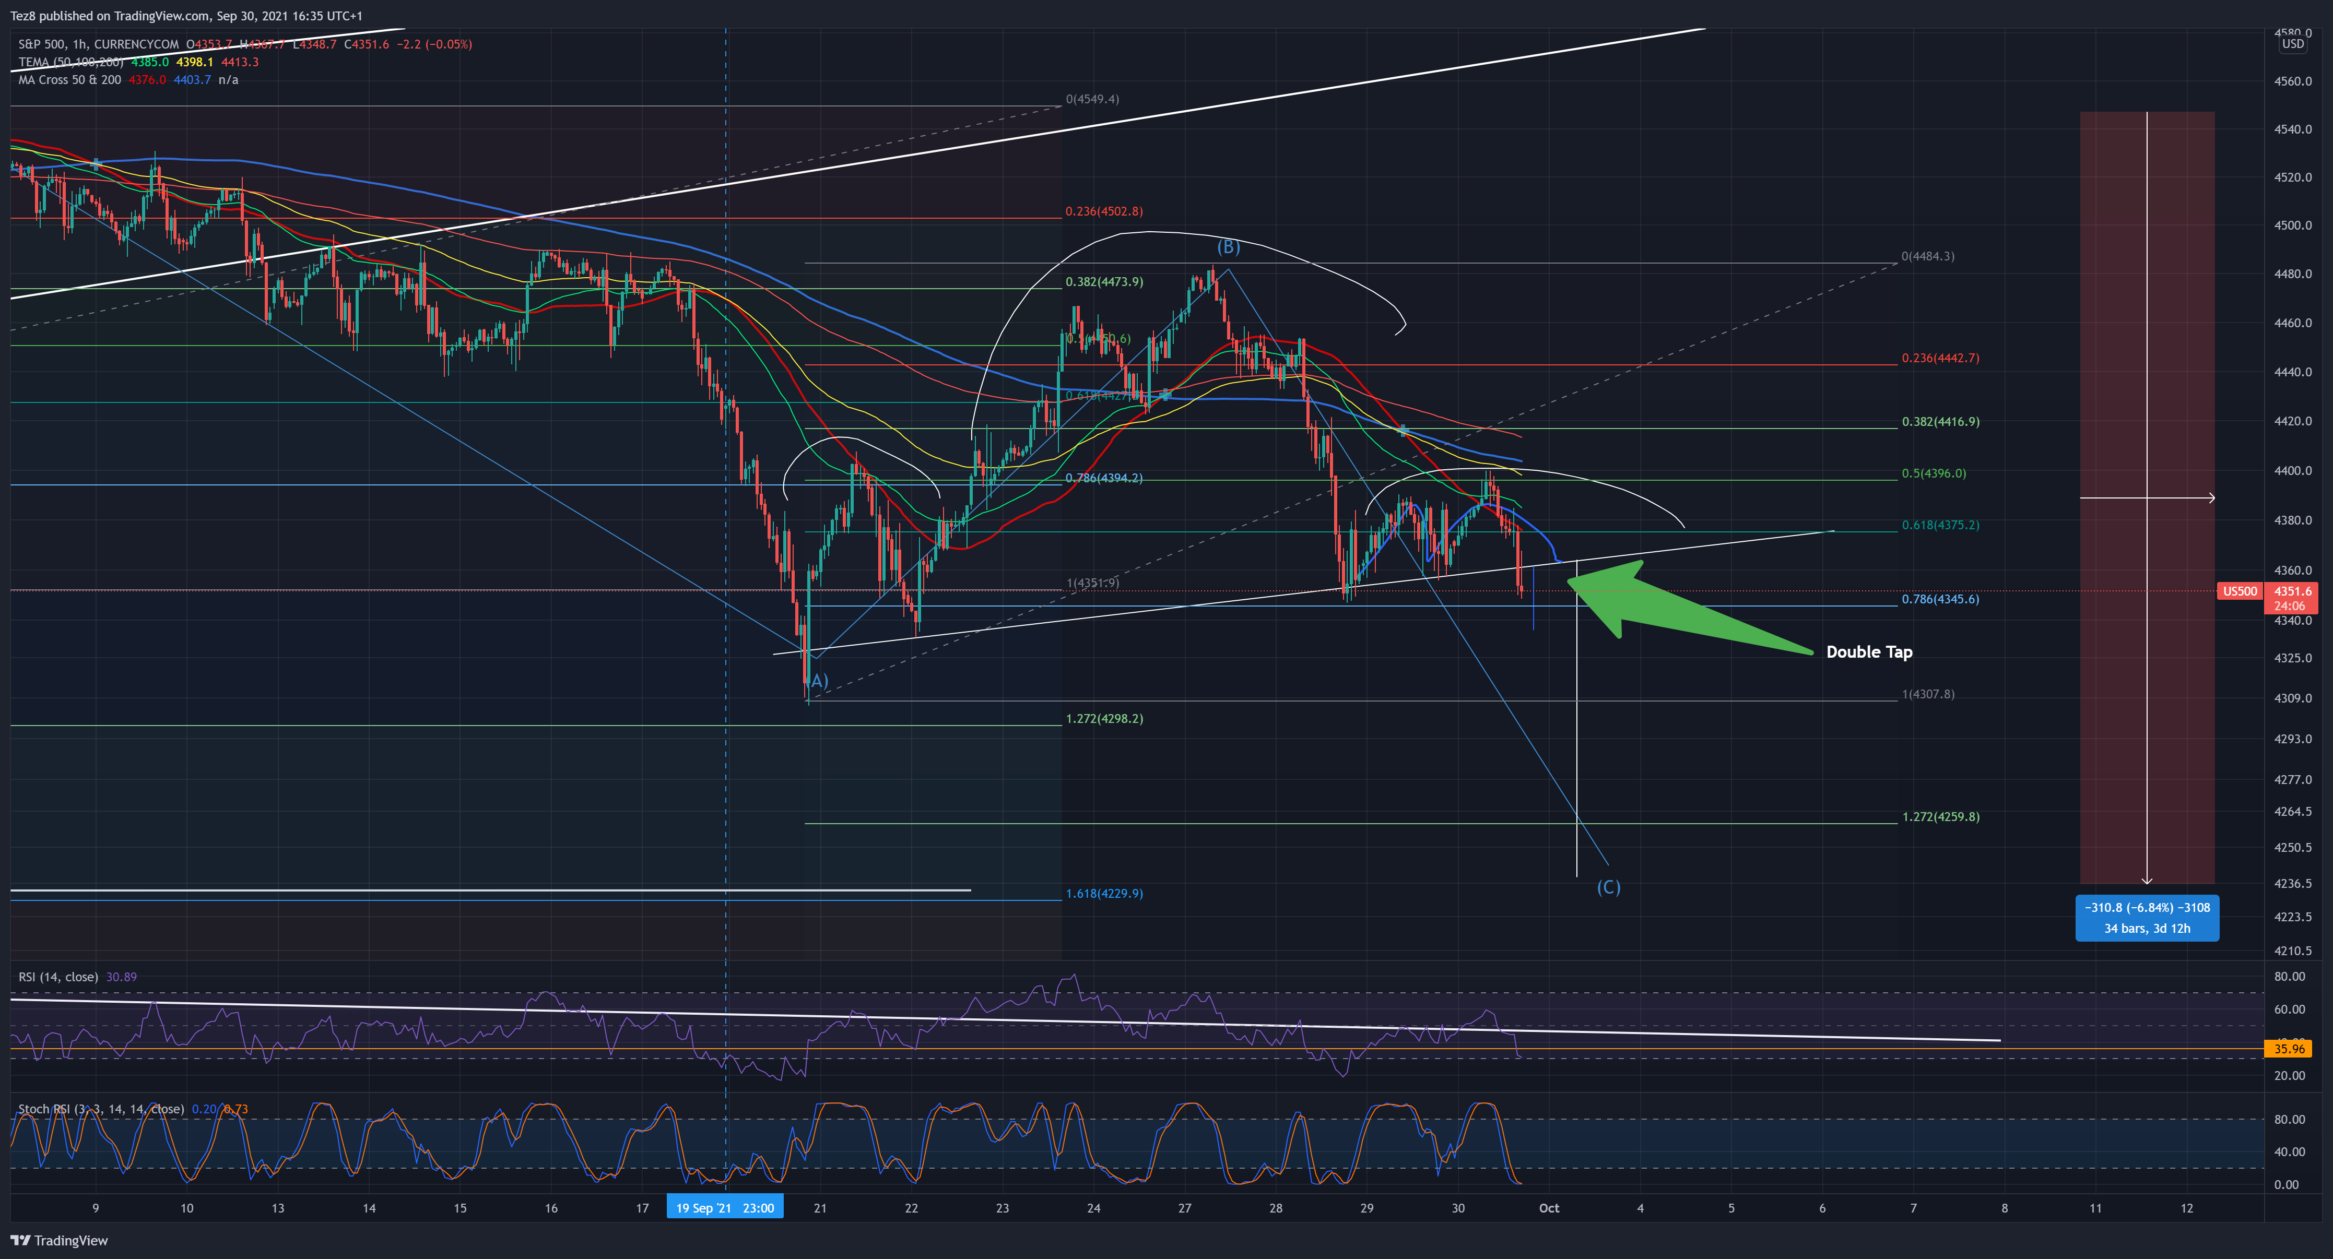The height and width of the screenshot is (1259, 2333).
Task: Click the (C) wave label
Action: click(1608, 887)
